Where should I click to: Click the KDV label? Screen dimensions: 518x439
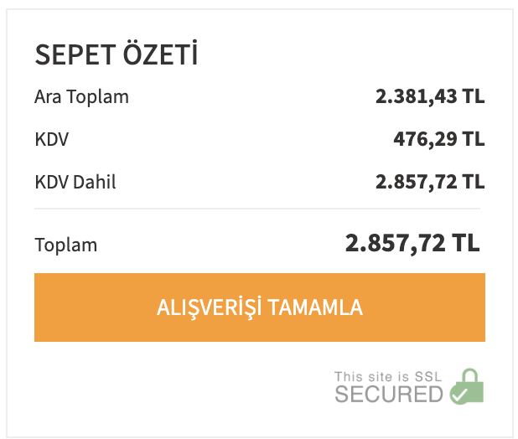pyautogui.click(x=51, y=139)
